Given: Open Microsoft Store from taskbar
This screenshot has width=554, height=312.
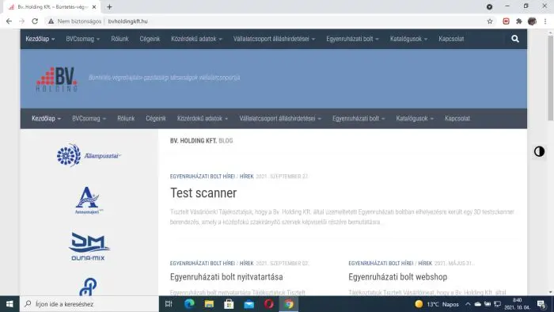Looking at the screenshot, I should 229,304.
